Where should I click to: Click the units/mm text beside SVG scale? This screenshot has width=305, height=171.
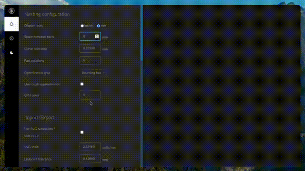tap(109, 148)
